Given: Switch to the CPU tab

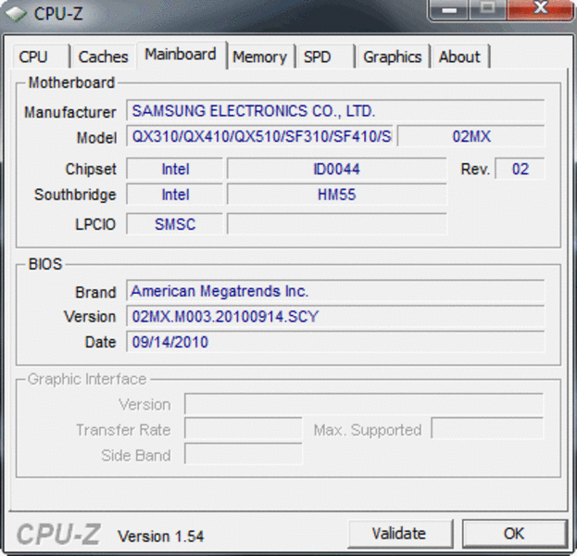Looking at the screenshot, I should [x=41, y=57].
